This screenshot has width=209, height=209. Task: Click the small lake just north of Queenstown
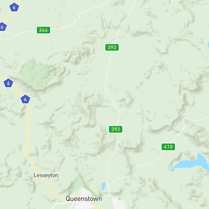point(103,186)
